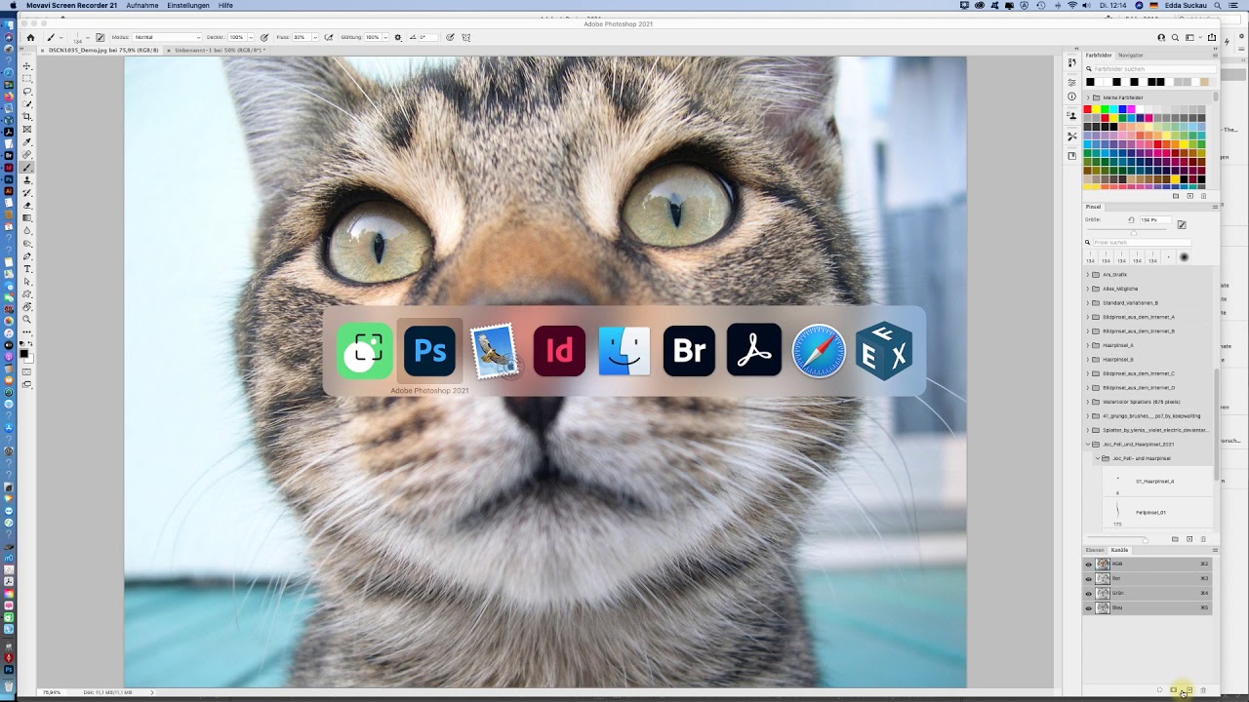This screenshot has width=1249, height=702.
Task: Expand the Ars_Grafik brush folder
Action: click(1088, 275)
